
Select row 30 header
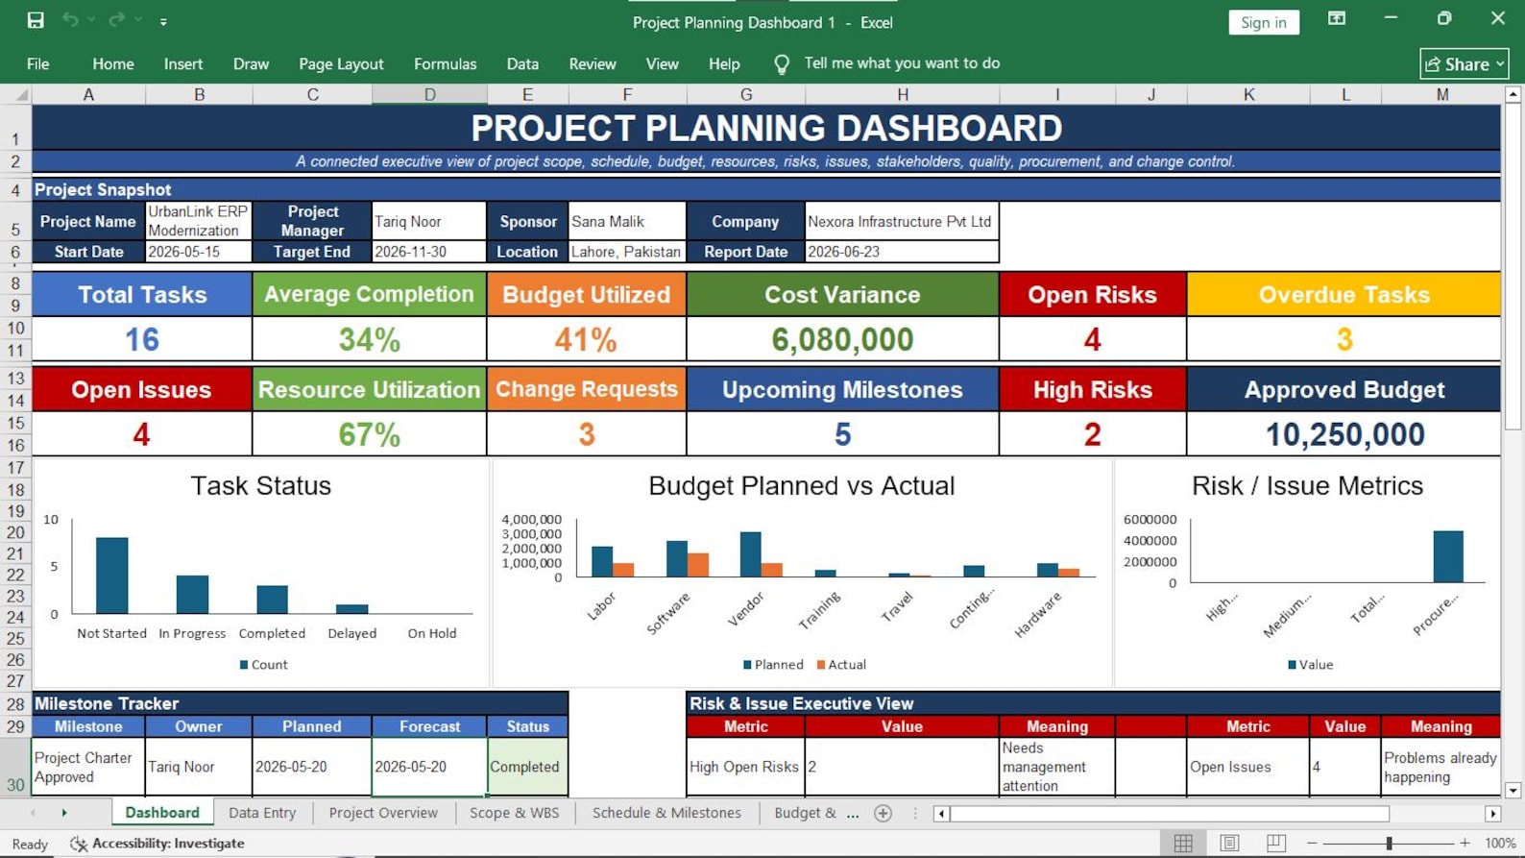tap(15, 767)
